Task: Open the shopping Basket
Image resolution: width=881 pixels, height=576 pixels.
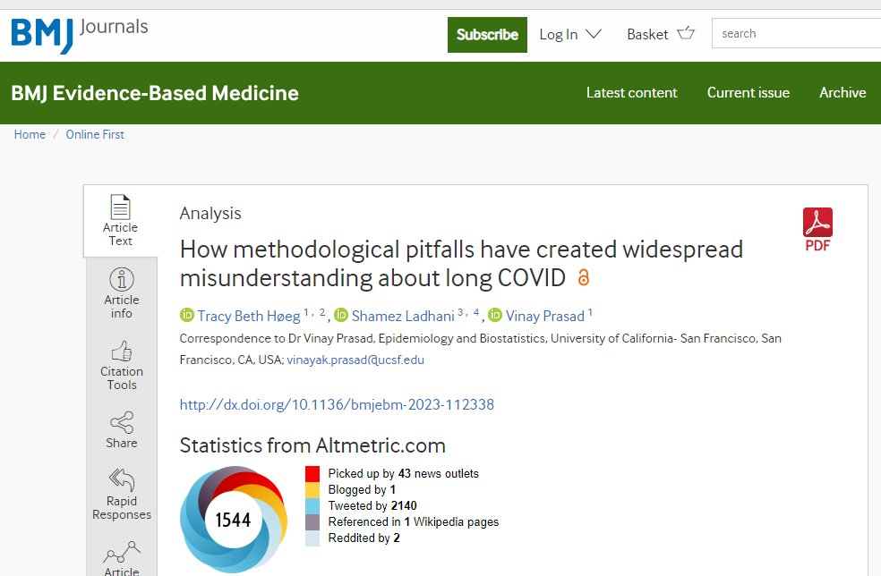Action: coord(661,34)
